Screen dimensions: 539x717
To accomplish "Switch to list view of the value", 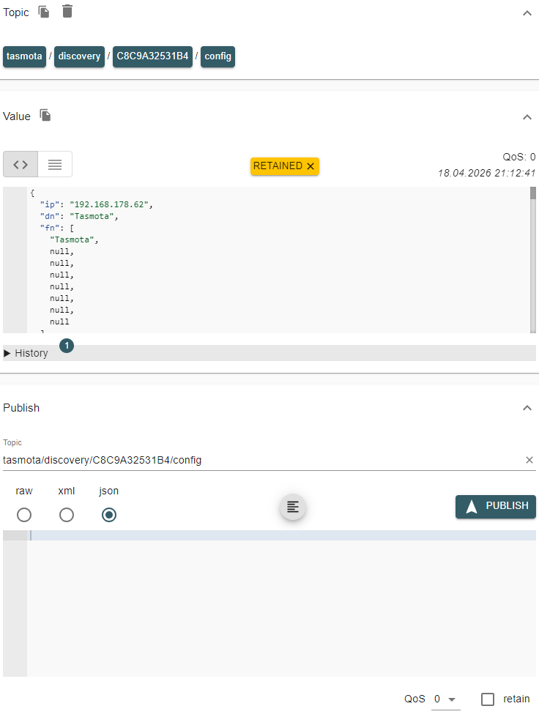I will pyautogui.click(x=54, y=163).
